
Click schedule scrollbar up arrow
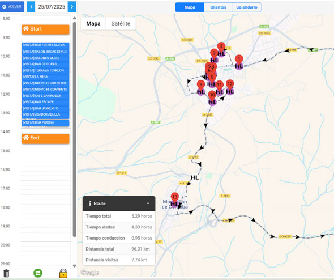click(x=74, y=18)
